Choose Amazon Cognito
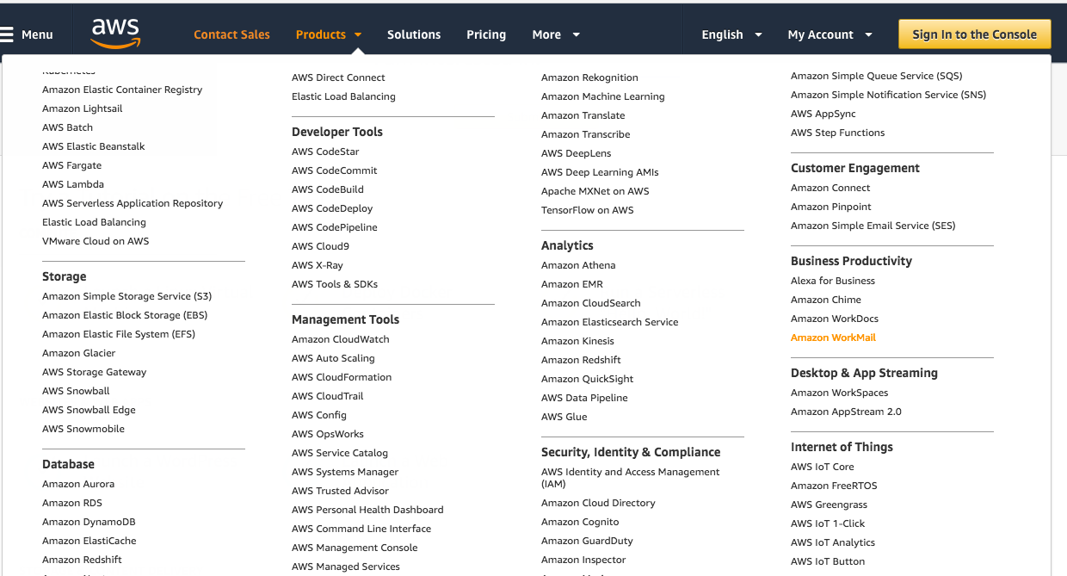1067x576 pixels. click(x=580, y=522)
